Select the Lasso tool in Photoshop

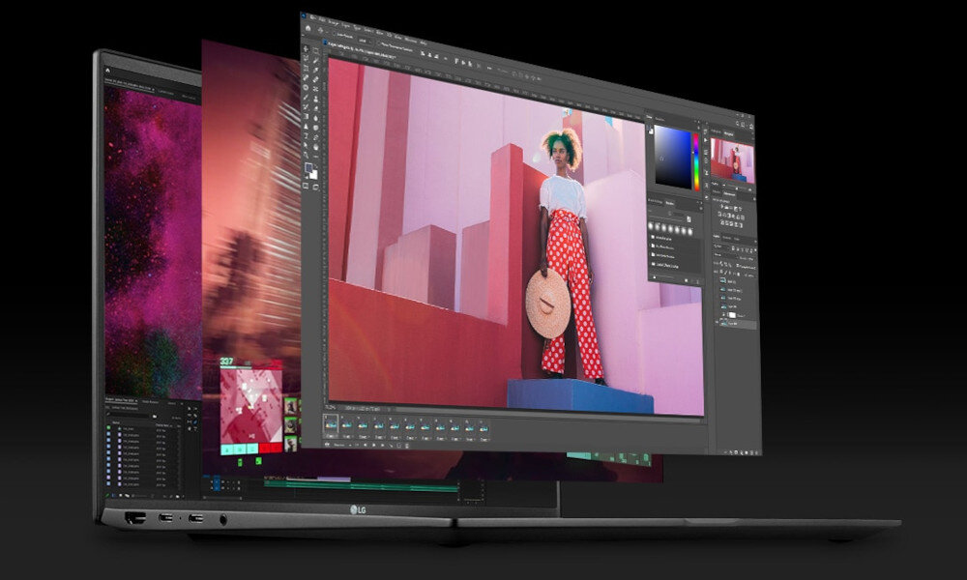pyautogui.click(x=306, y=59)
